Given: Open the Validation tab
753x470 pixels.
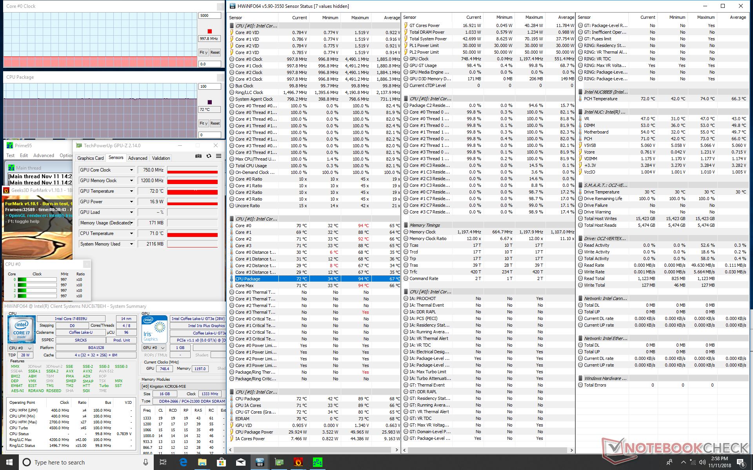Looking at the screenshot, I should pos(161,158).
